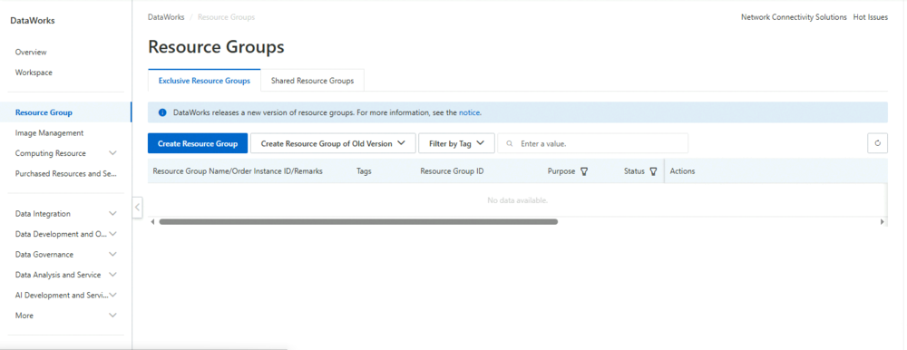Expand Data Integration section
Viewport: 907px width, 350px height.
pos(112,213)
